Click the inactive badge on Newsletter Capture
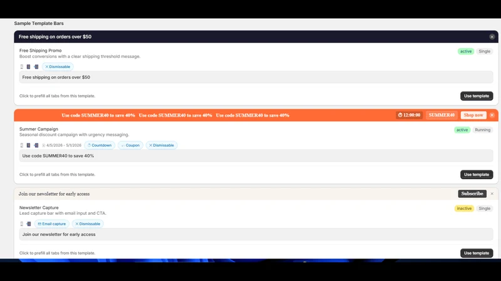The width and height of the screenshot is (501, 281). (x=464, y=209)
